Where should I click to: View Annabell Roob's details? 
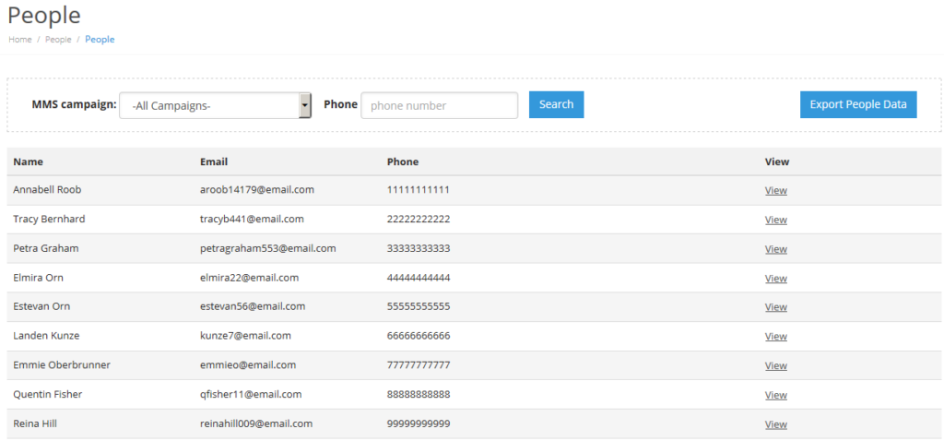pyautogui.click(x=775, y=191)
